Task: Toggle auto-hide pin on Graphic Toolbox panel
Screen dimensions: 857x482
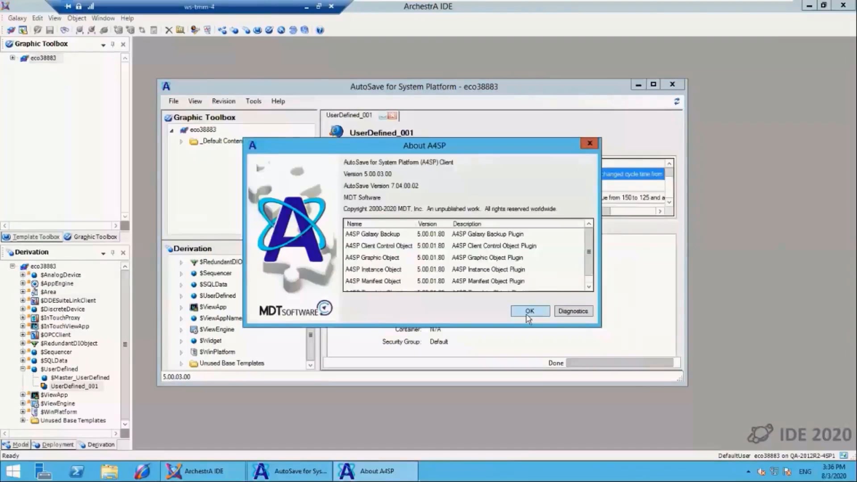Action: (x=112, y=44)
